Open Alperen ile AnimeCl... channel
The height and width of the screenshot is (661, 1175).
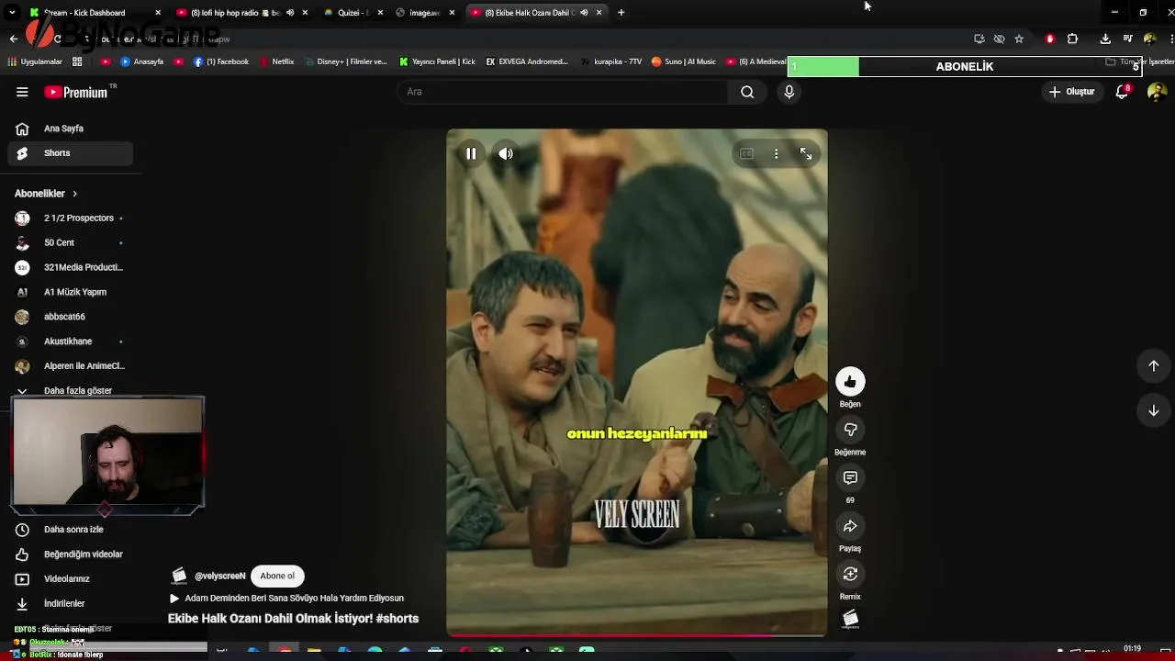point(70,366)
